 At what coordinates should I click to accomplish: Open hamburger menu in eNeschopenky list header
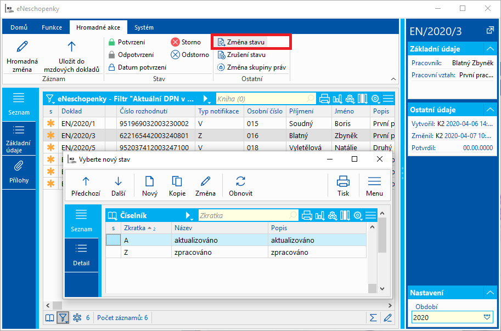(x=388, y=99)
